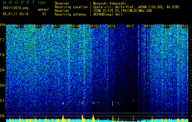Click the A504HB(yagi 4el) antenna text
Image resolution: width=192 pixels, height=122 pixels.
click(x=108, y=14)
